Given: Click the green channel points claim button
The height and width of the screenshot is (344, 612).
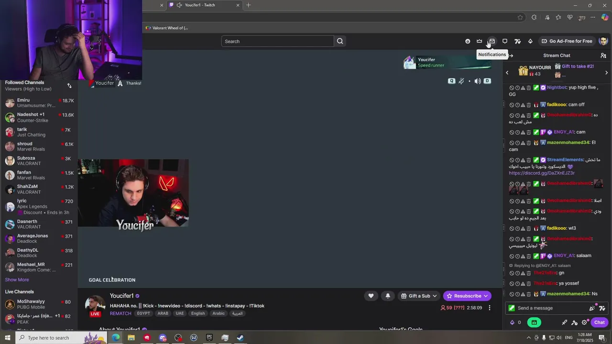Looking at the screenshot, I should 534,322.
